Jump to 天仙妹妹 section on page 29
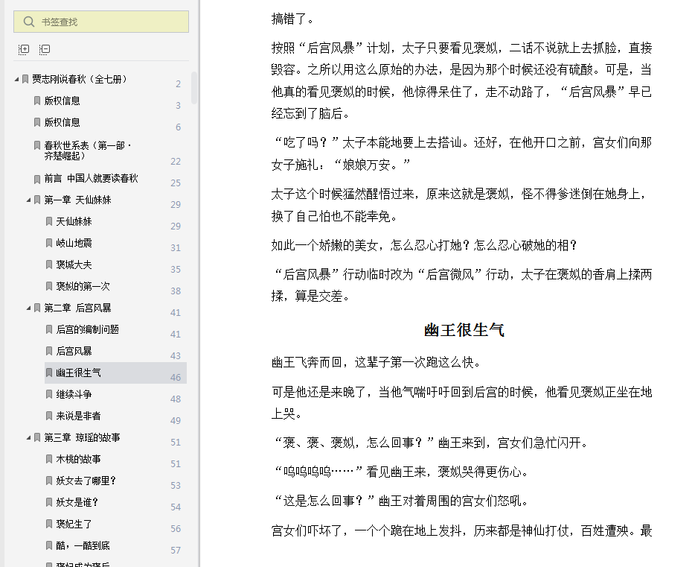 74,221
